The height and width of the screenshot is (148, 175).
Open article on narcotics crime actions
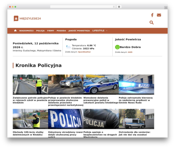tap(66, 101)
